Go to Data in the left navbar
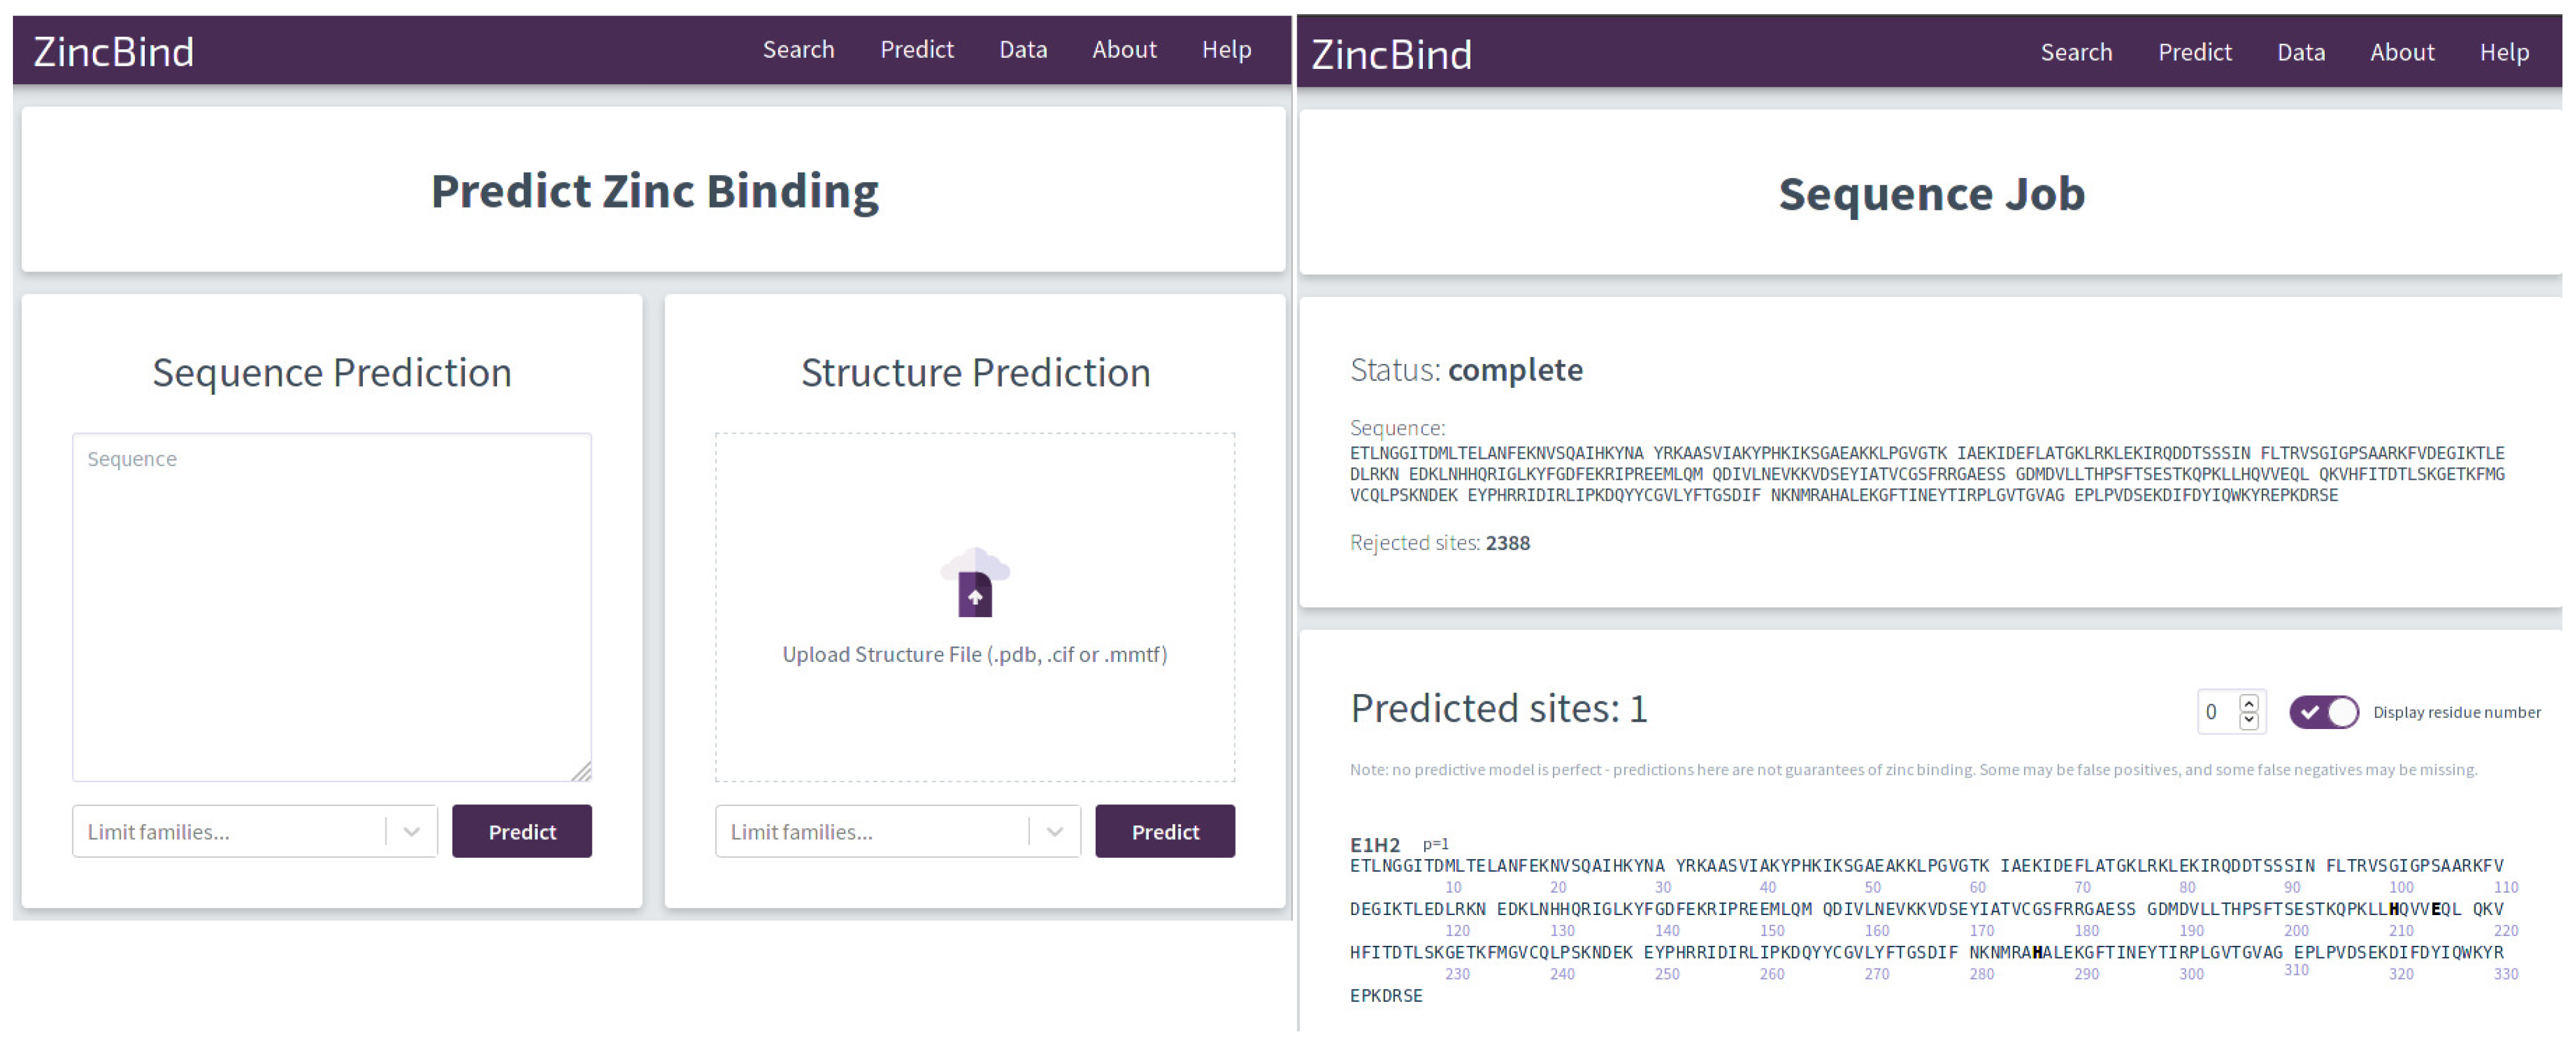The width and height of the screenshot is (2576, 1053). (x=1023, y=50)
